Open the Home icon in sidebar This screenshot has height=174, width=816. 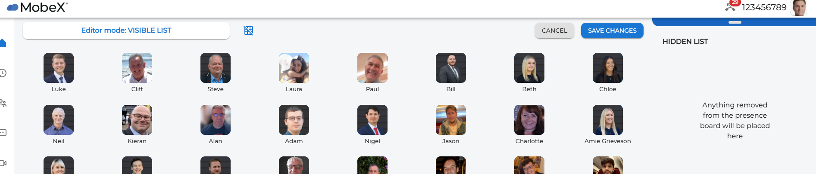point(3,43)
